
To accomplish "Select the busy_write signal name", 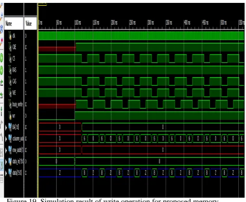I will pyautogui.click(x=17, y=104).
